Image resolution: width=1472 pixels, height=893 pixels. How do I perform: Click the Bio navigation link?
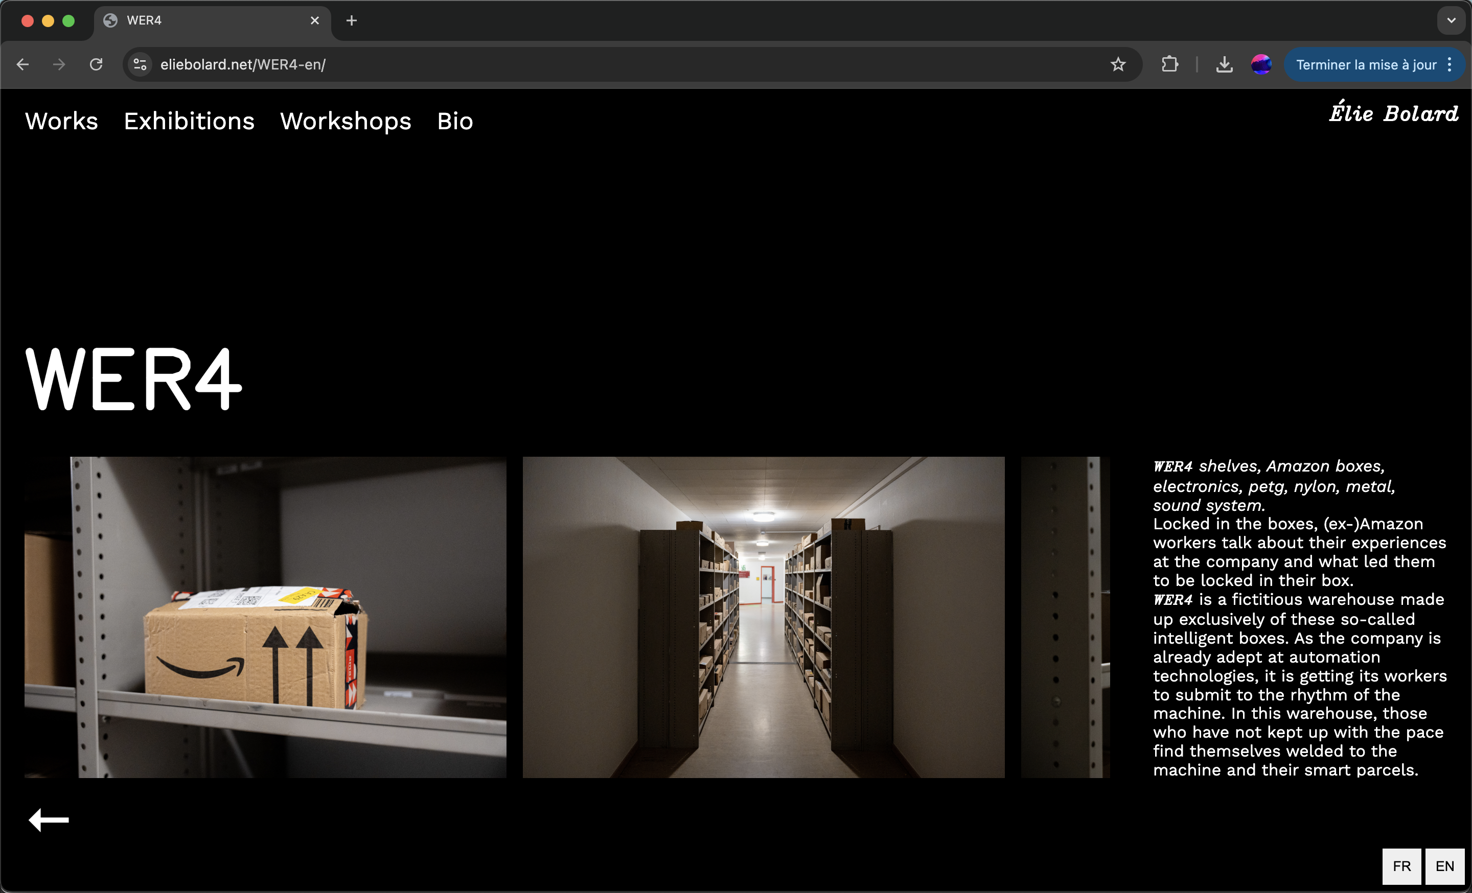[454, 121]
